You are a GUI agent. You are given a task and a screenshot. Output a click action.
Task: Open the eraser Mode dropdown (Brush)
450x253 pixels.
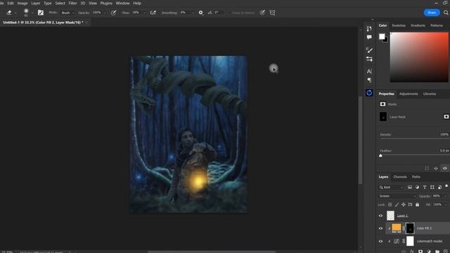(x=67, y=13)
